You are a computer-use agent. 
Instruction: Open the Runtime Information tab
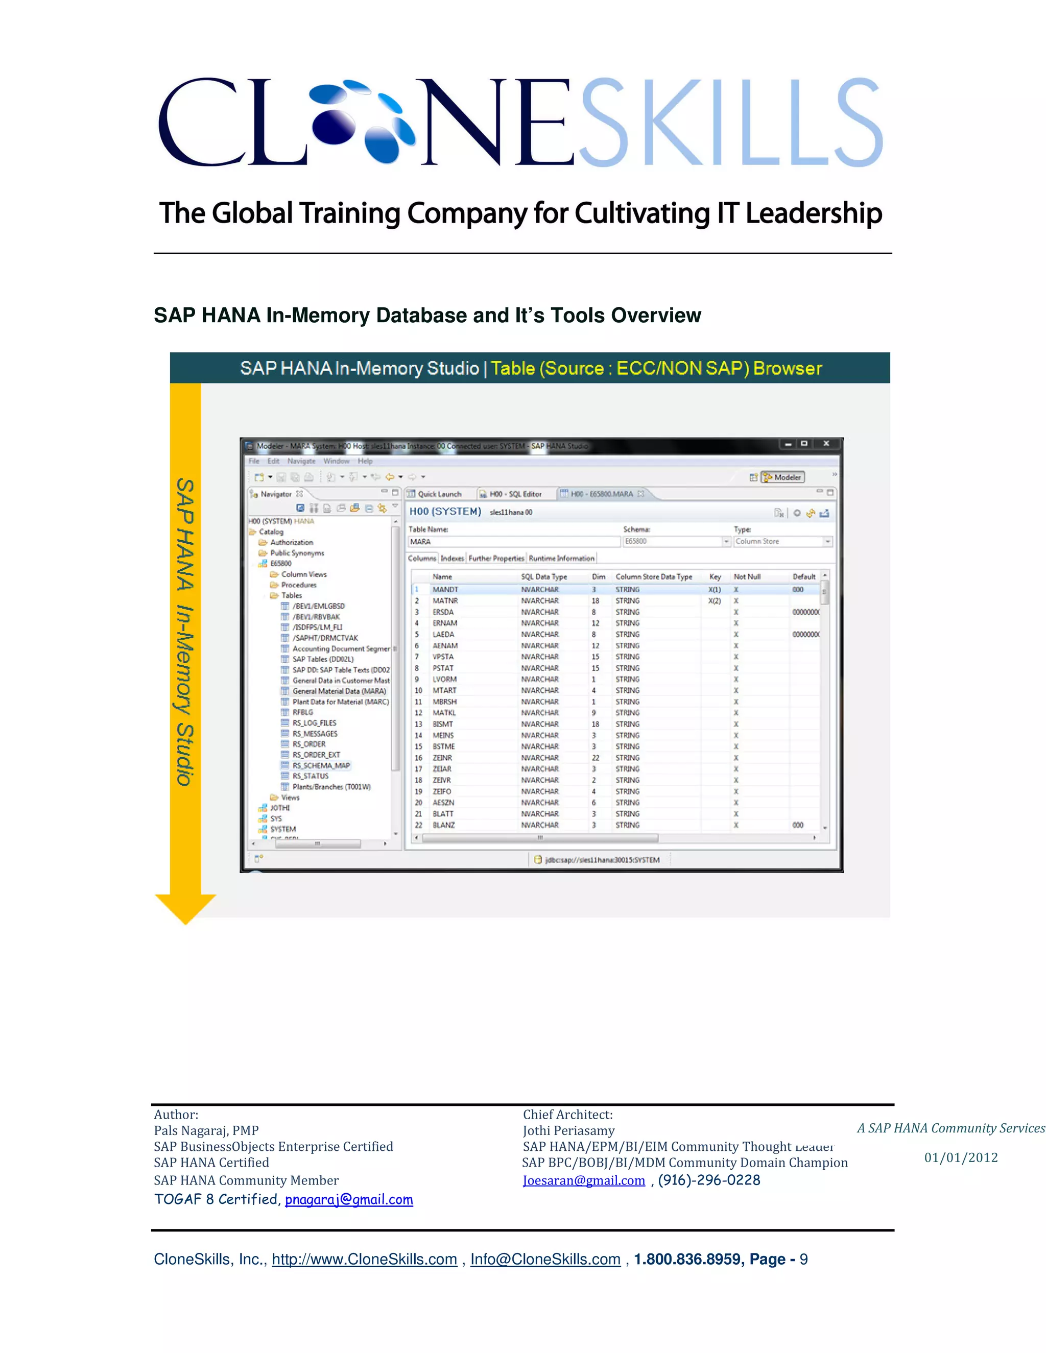tap(561, 558)
